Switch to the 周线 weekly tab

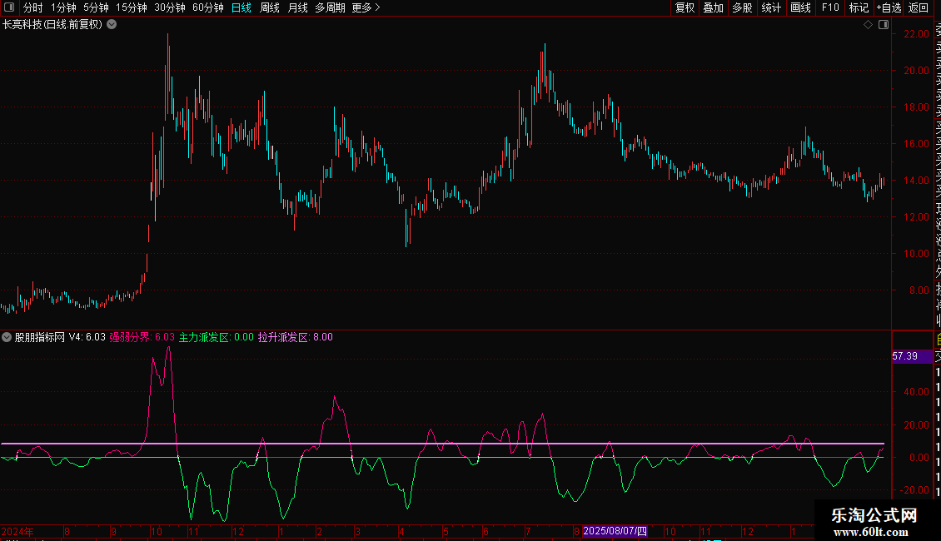[x=270, y=7]
